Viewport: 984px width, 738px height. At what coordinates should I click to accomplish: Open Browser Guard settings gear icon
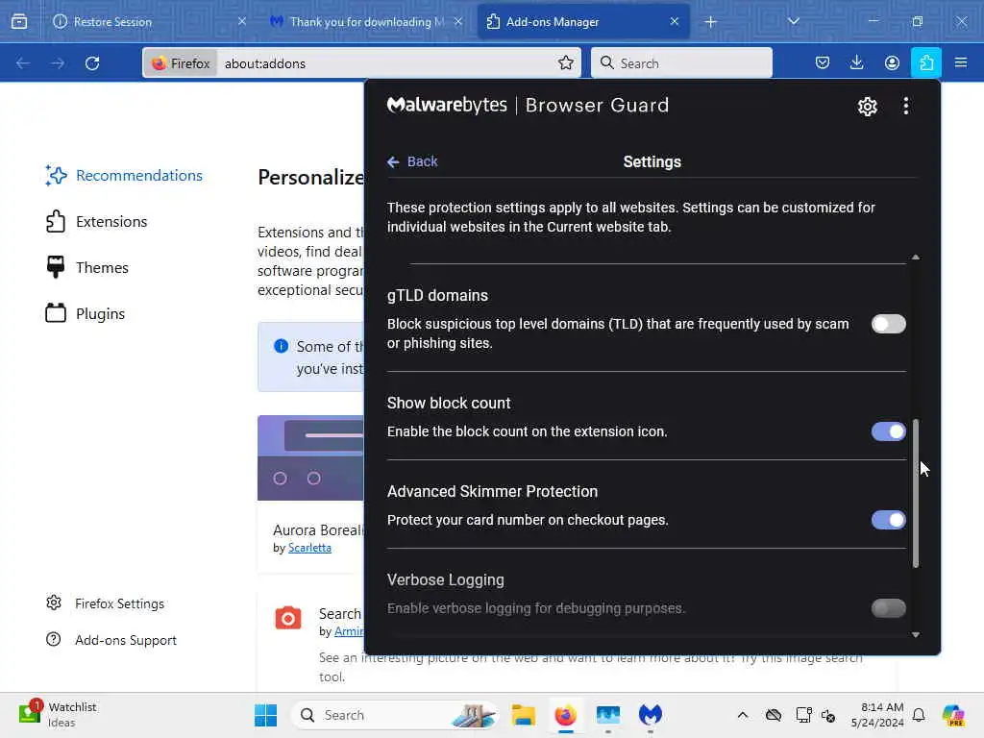[868, 106]
